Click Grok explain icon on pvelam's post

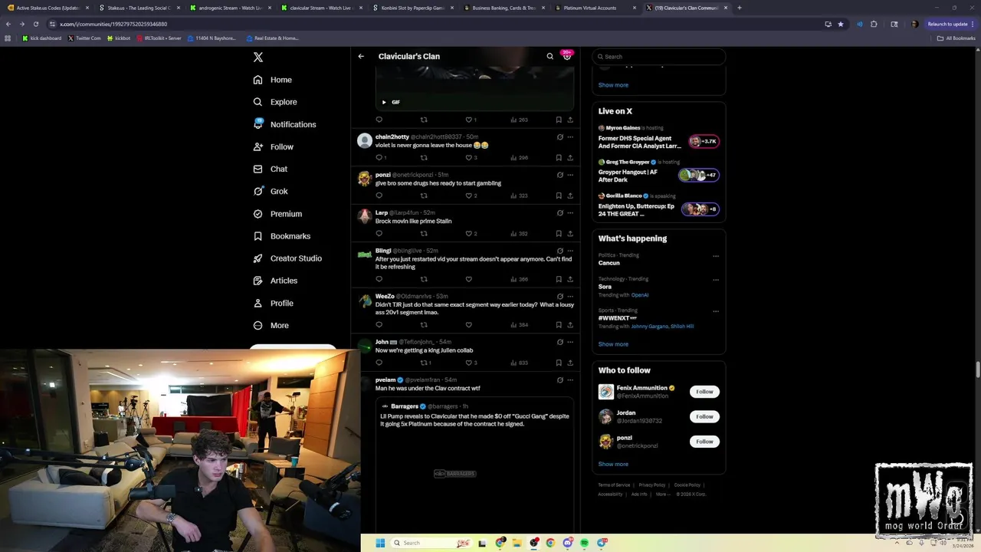tap(559, 380)
